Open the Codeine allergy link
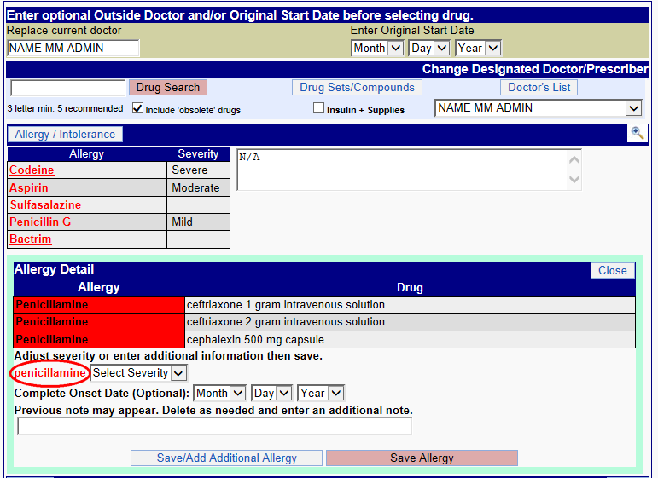The height and width of the screenshot is (478, 658). click(32, 170)
